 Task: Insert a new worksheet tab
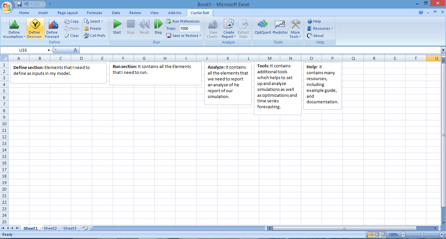[x=86, y=228]
